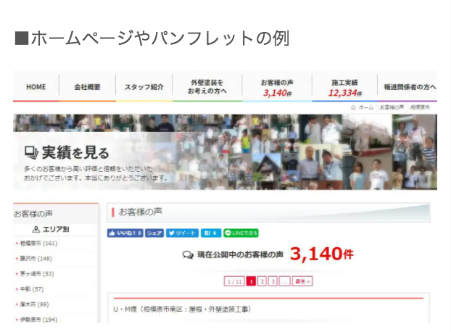
Task: Go to pagination page 3
Action: point(273,281)
